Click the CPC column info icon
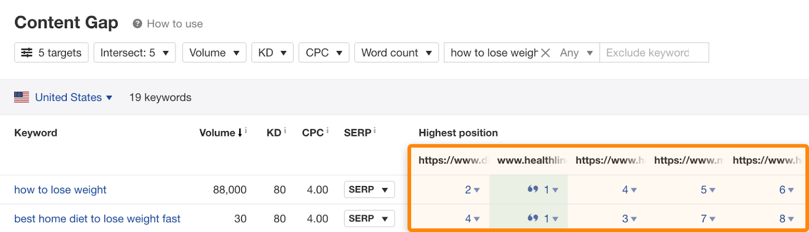The width and height of the screenshot is (809, 232). coord(328,131)
